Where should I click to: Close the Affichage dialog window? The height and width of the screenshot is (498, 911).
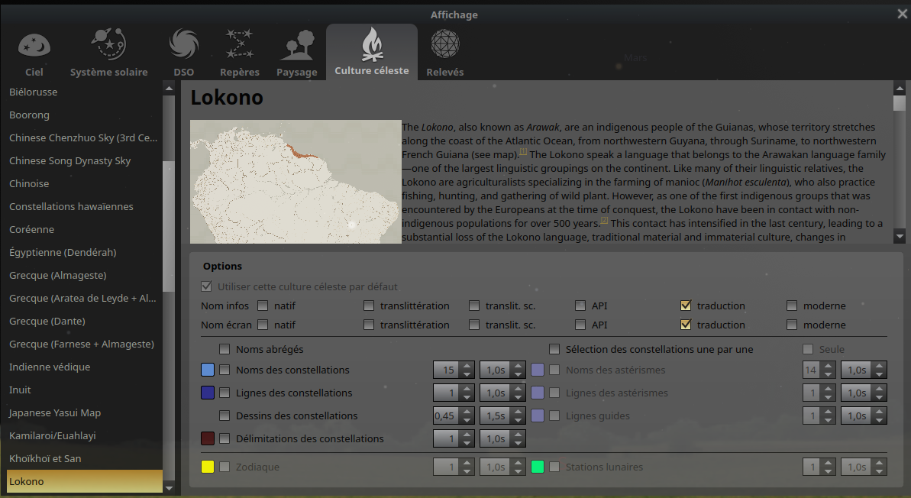pos(902,14)
